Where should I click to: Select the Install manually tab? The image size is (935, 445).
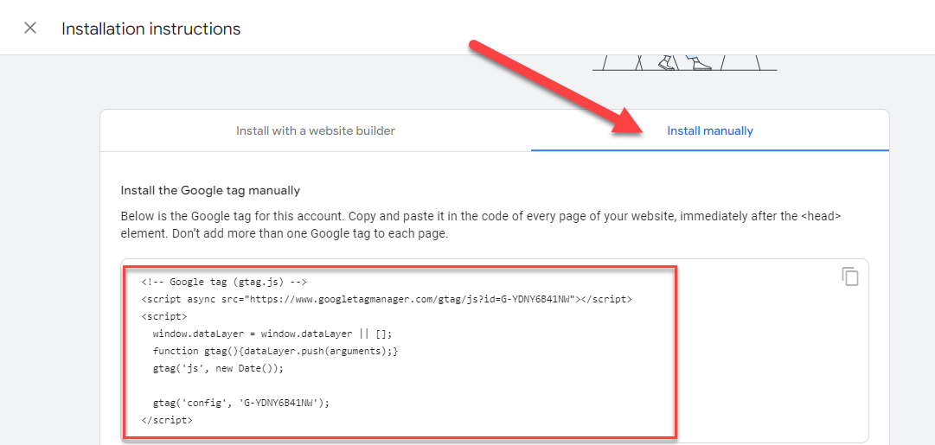point(710,130)
